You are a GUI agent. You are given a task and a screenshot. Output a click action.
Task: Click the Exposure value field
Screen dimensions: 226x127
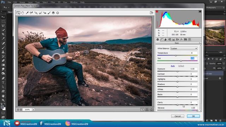194,69
